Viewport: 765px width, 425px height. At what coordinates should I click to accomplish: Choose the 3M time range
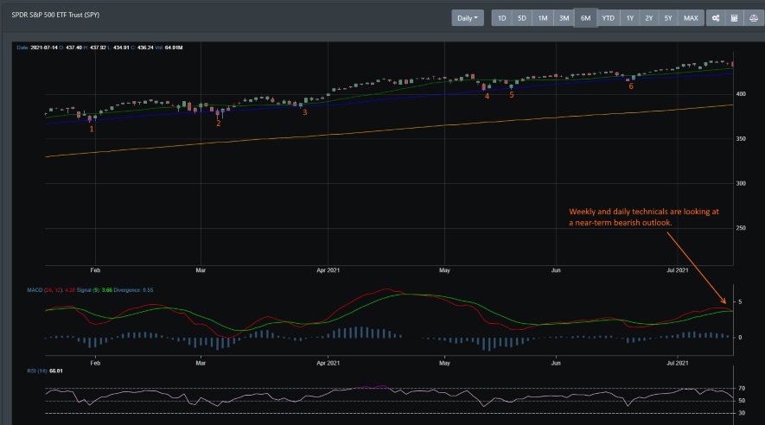pyautogui.click(x=564, y=18)
